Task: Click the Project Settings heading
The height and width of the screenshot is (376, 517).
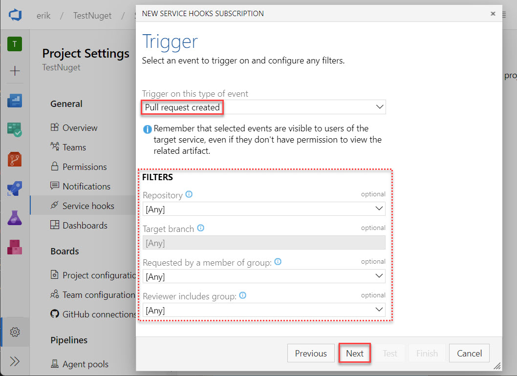Action: 86,53
